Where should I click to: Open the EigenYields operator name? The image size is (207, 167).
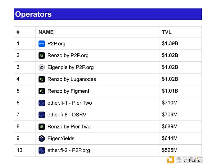(61, 138)
